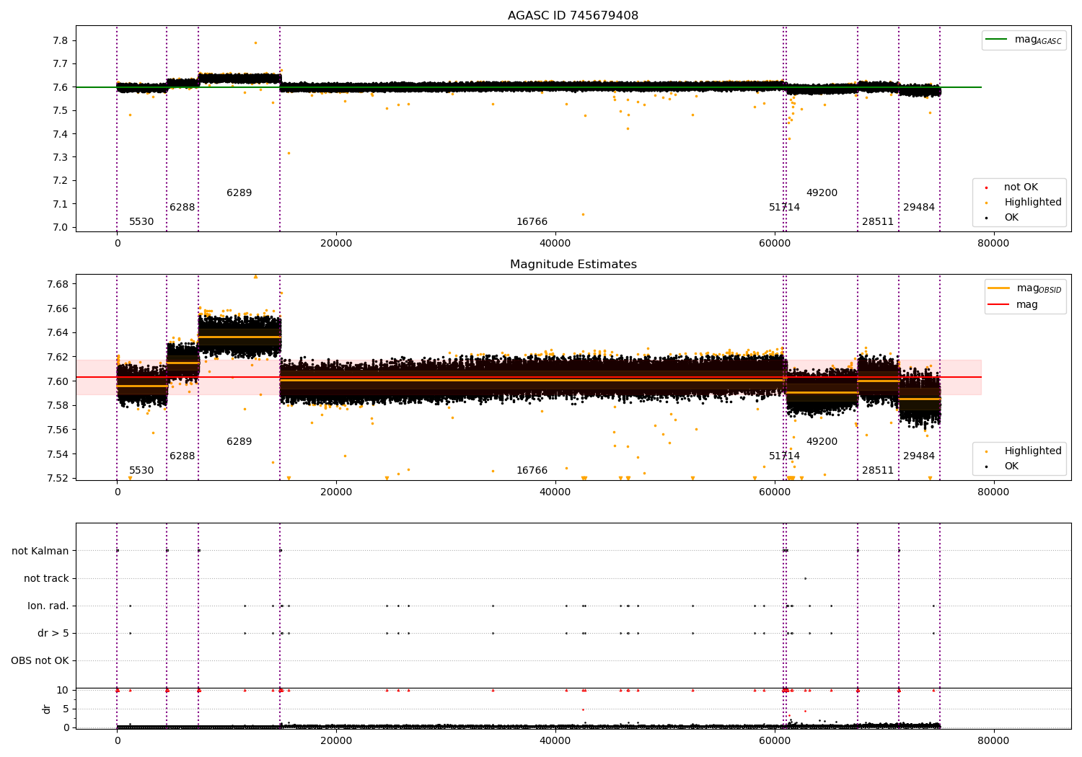The height and width of the screenshot is (757, 1082).
Task: Click the 'not Kalman' axis label
Action: [x=40, y=551]
